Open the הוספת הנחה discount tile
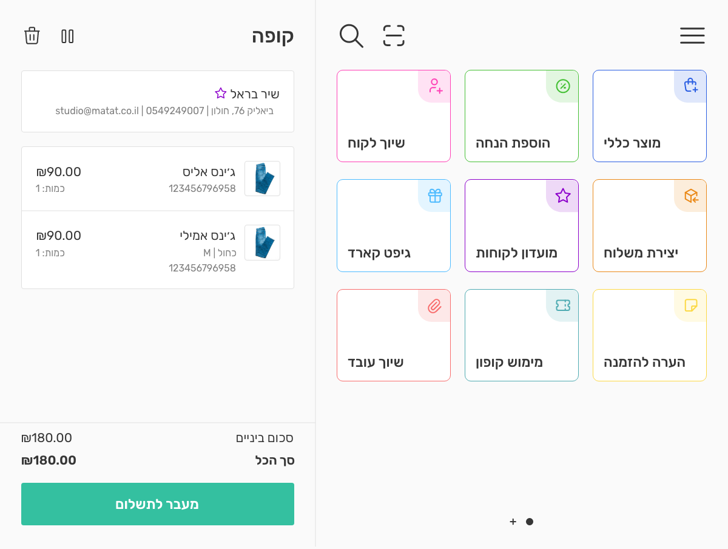 click(x=521, y=116)
